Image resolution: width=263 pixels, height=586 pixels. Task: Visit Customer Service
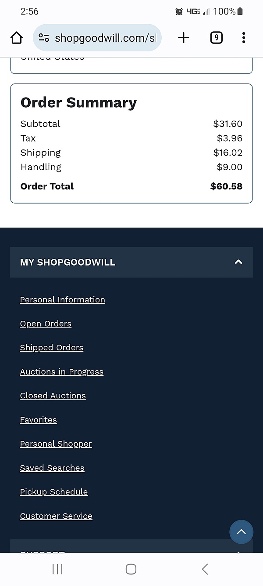point(56,516)
